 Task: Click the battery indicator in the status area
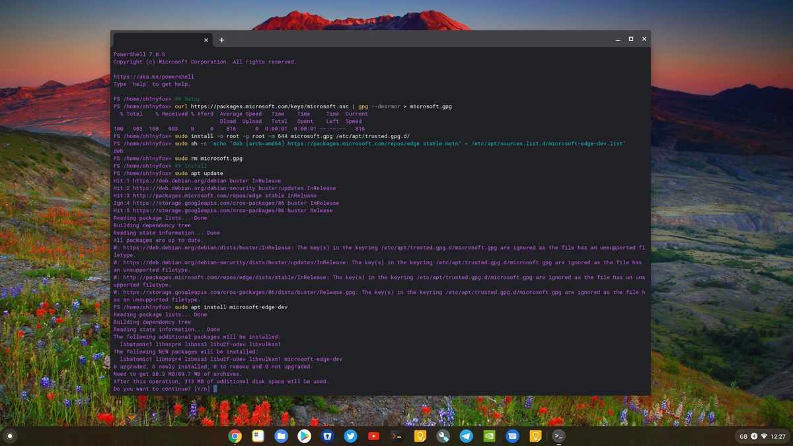754,436
